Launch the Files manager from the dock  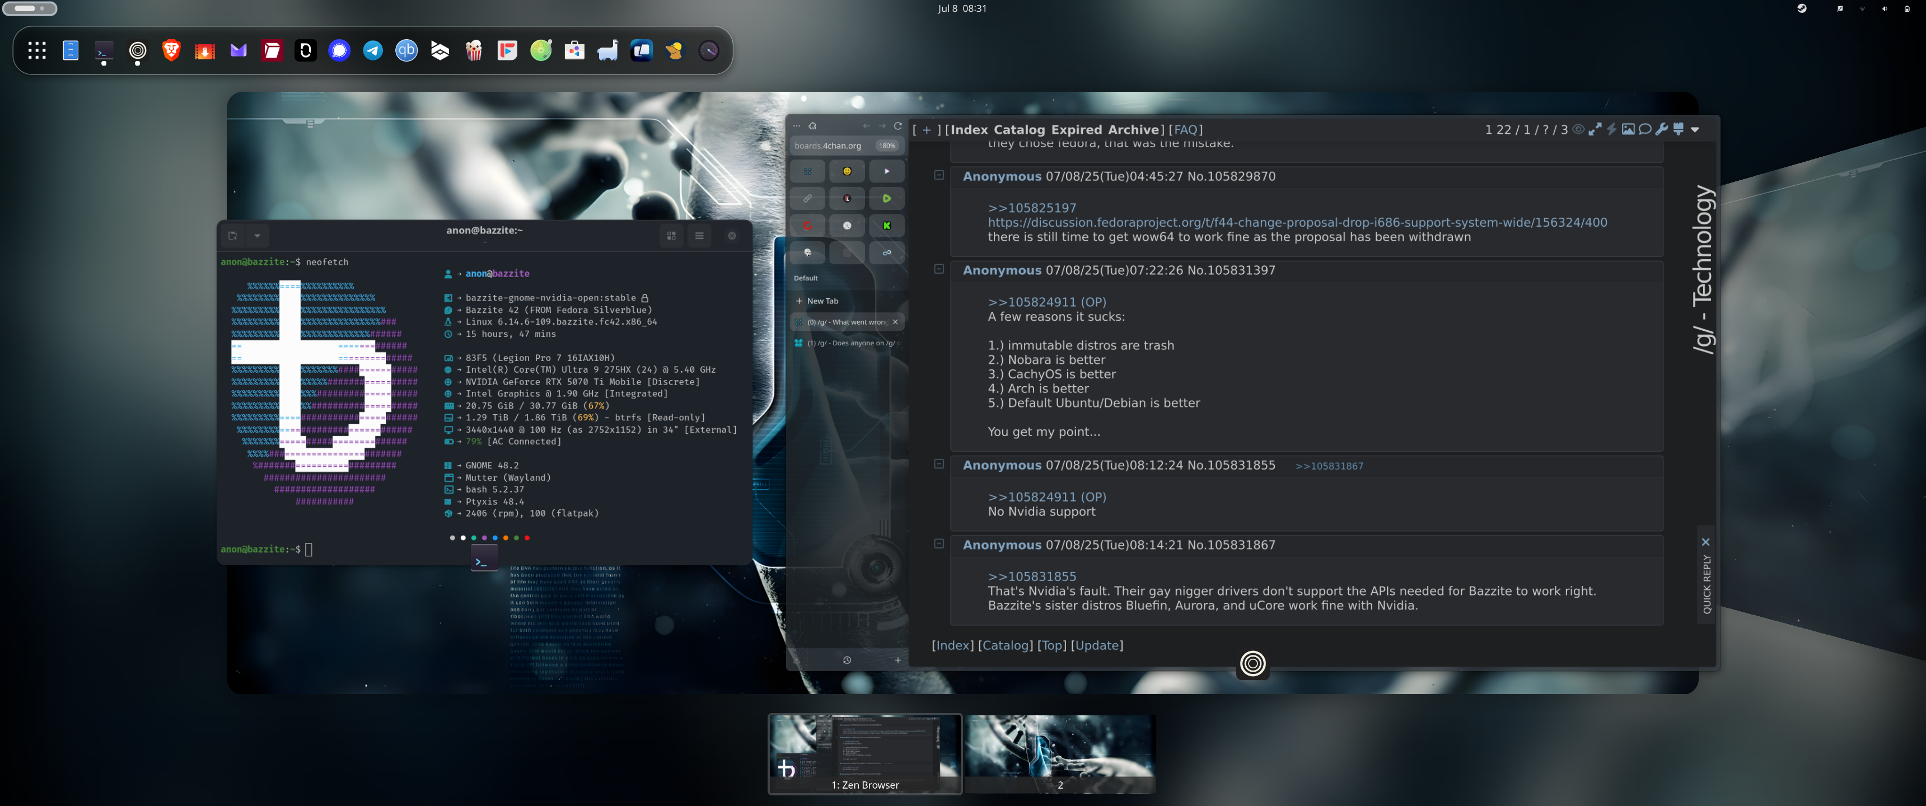(71, 51)
